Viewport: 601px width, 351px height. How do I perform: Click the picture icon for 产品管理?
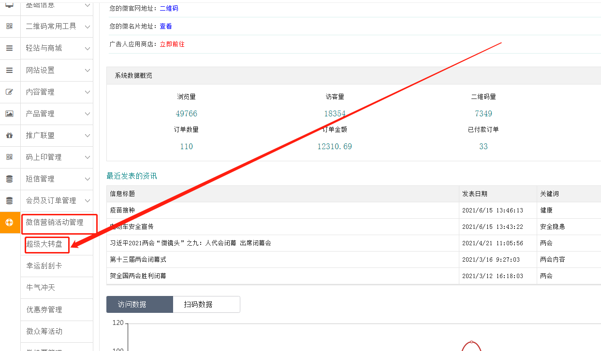coord(9,113)
